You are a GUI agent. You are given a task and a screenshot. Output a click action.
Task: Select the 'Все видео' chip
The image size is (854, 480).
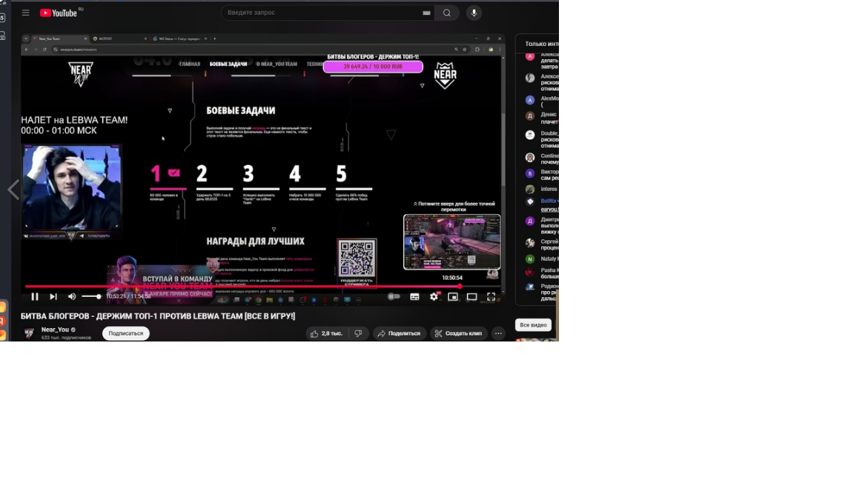point(533,325)
